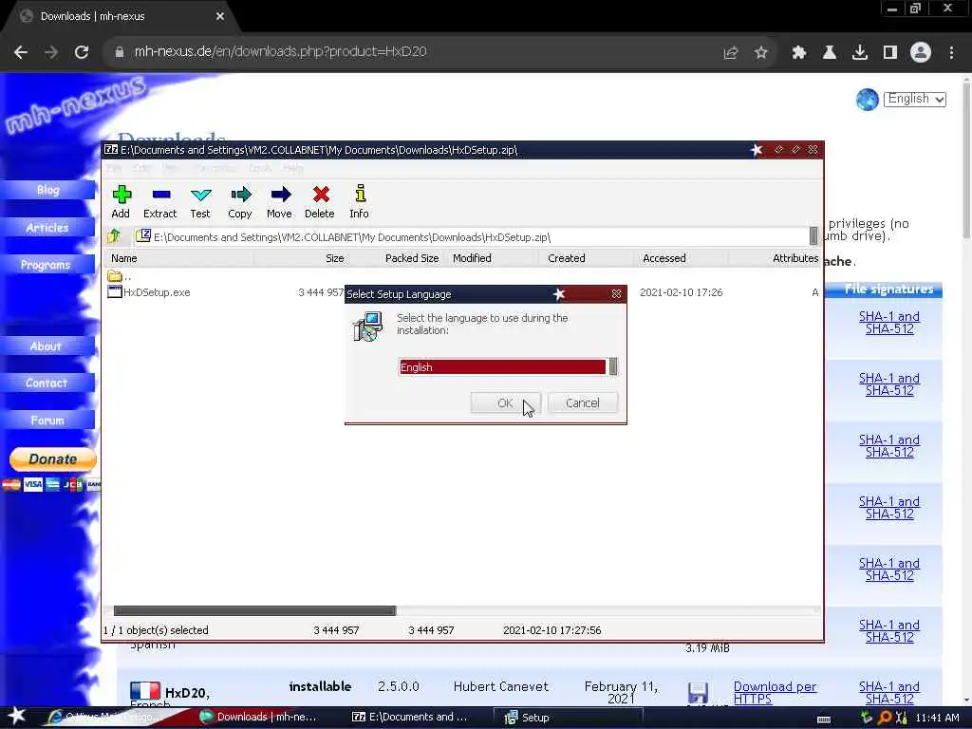Image resolution: width=972 pixels, height=729 pixels.
Task: Confirm with OK in Select Setup Language
Action: [505, 402]
